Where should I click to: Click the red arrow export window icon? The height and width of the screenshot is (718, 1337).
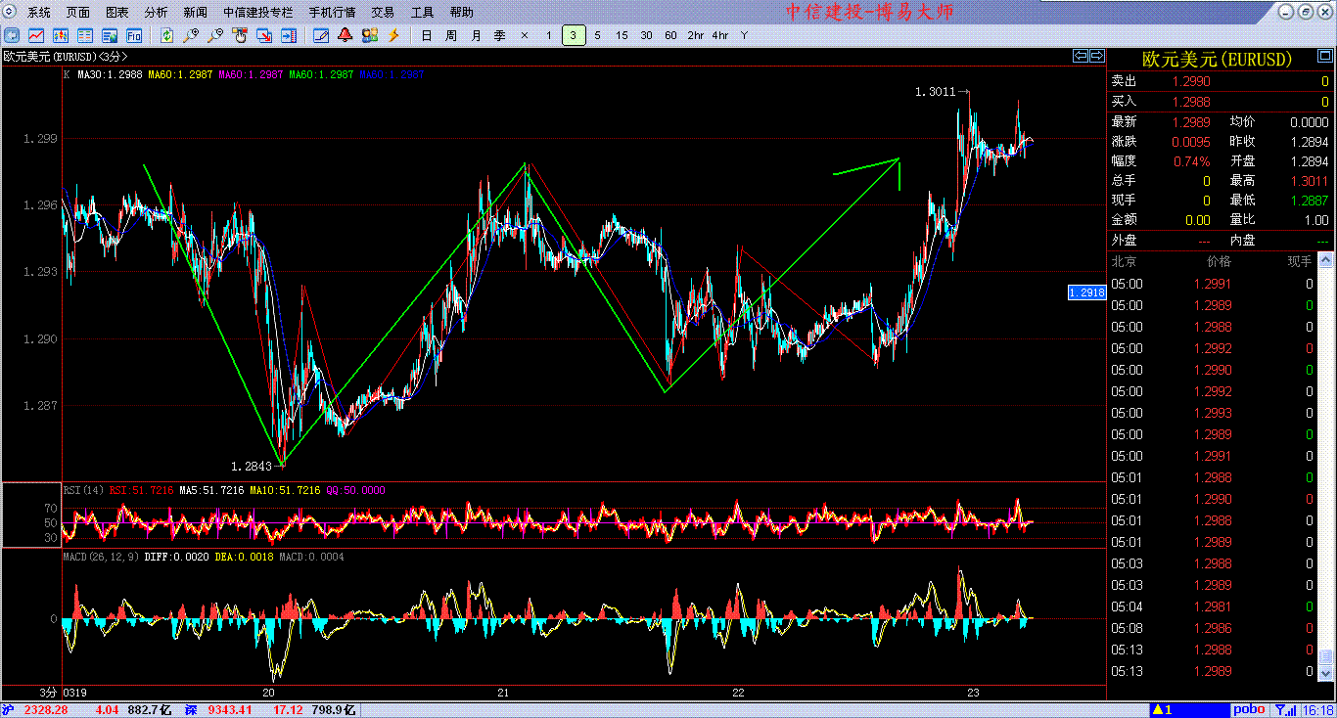point(264,35)
